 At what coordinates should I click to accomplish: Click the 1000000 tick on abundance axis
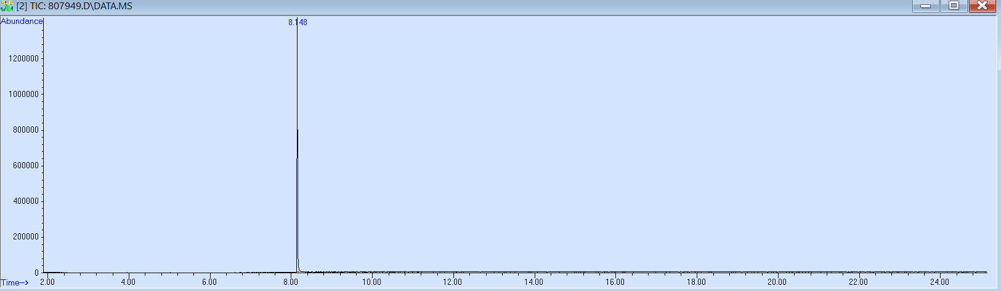point(24,95)
